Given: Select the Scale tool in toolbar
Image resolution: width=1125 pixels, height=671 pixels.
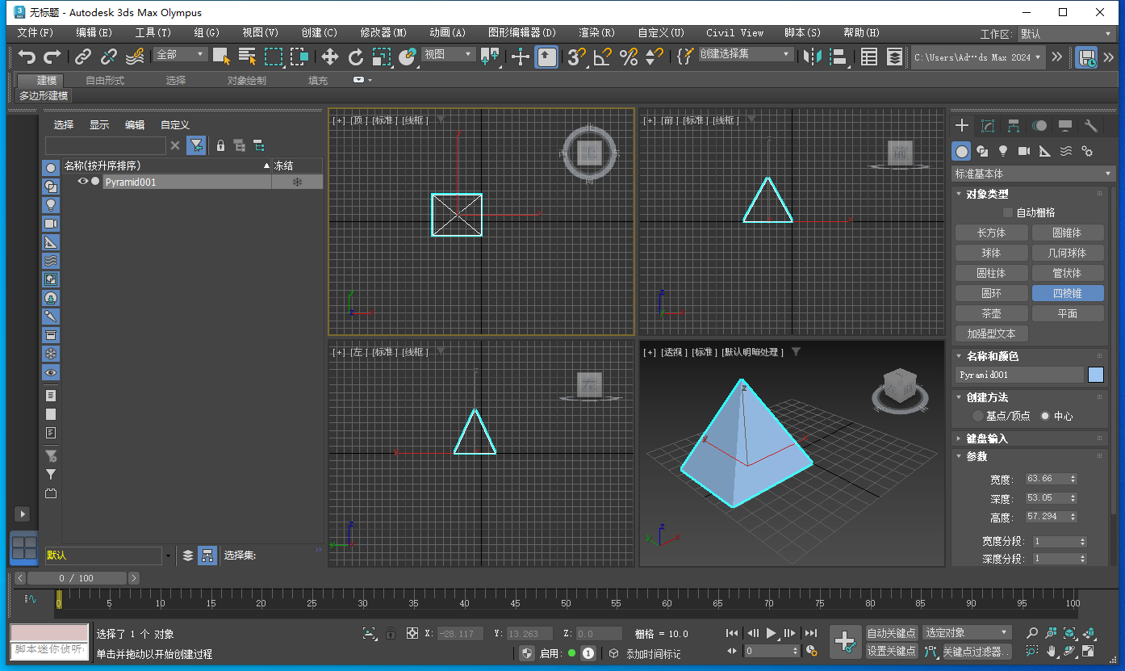Looking at the screenshot, I should click(382, 57).
